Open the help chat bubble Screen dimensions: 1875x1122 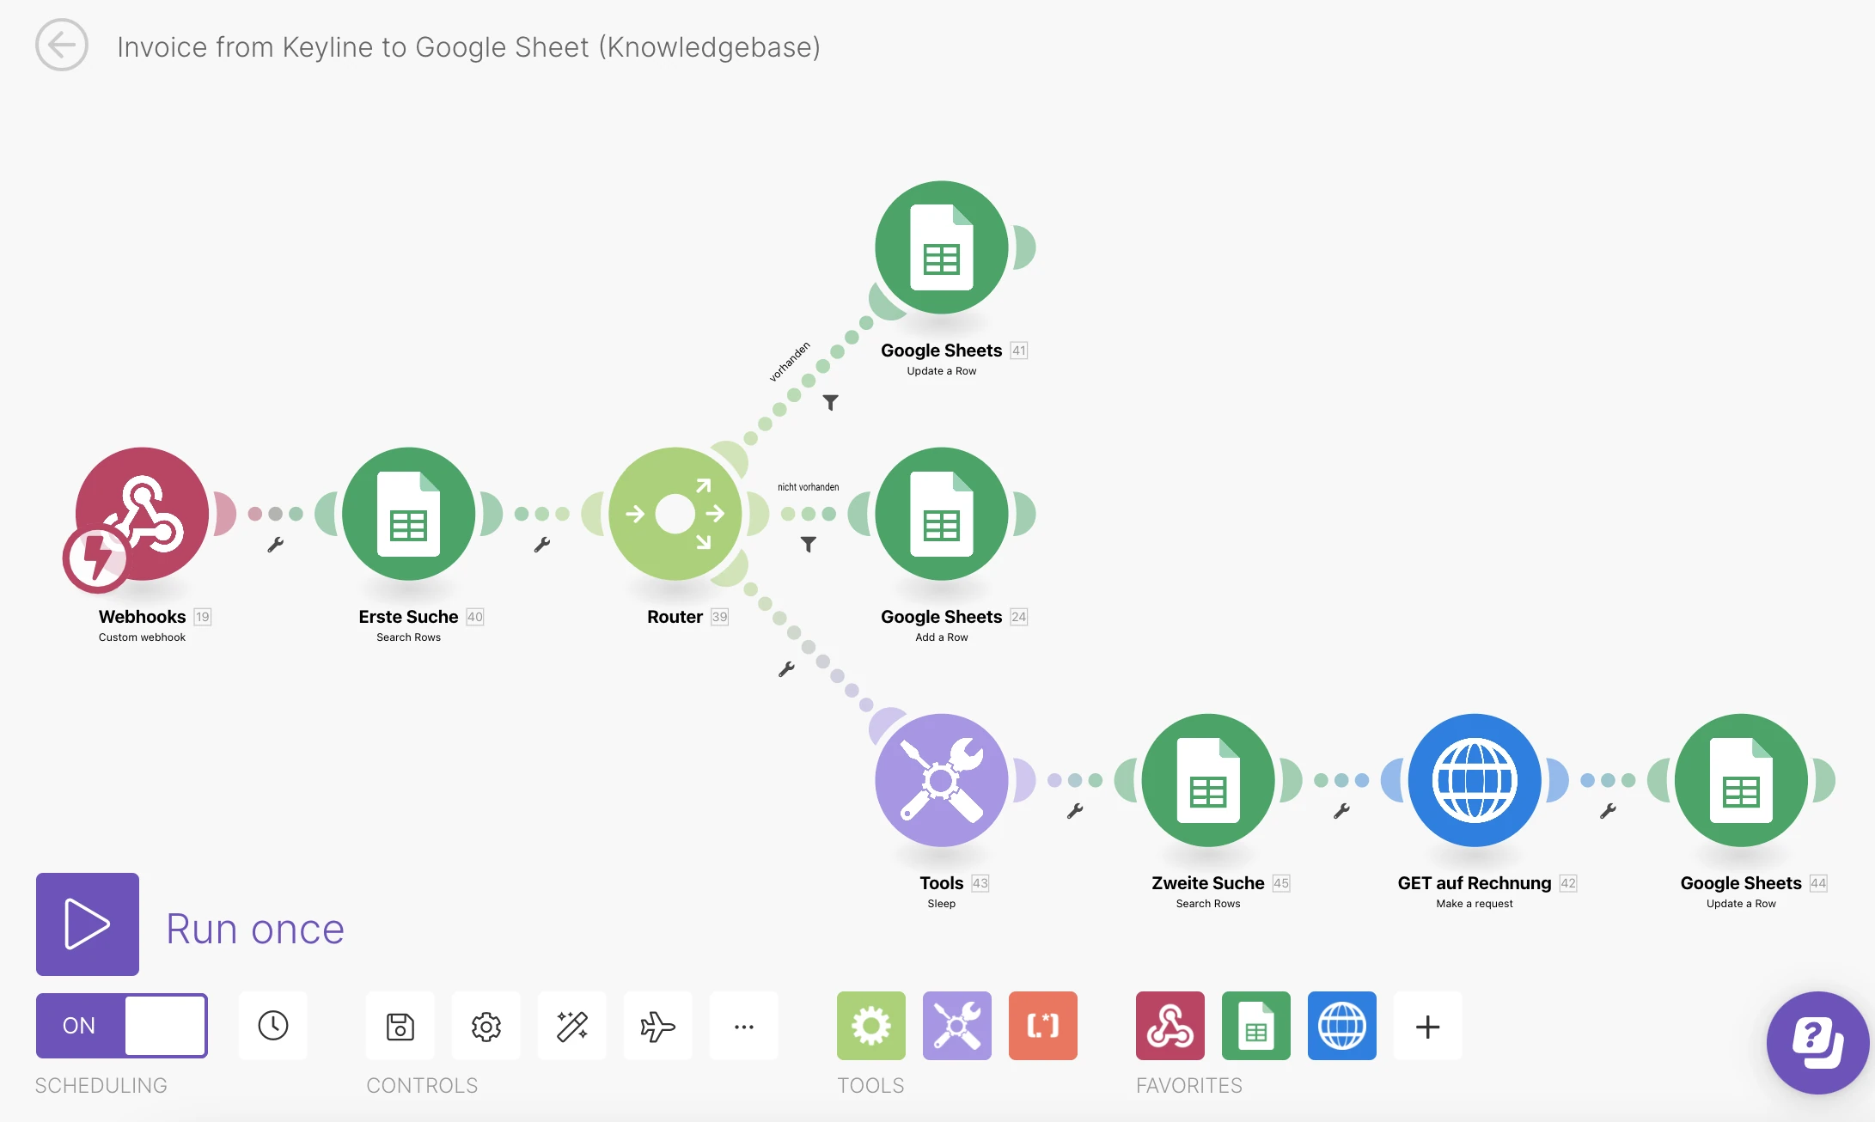pyautogui.click(x=1818, y=1043)
